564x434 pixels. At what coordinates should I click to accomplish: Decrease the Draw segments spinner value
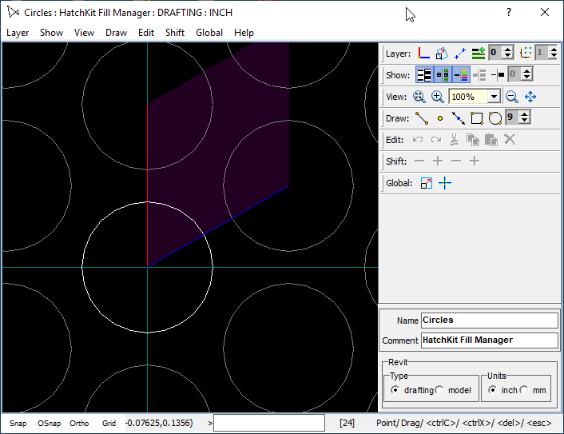(524, 121)
